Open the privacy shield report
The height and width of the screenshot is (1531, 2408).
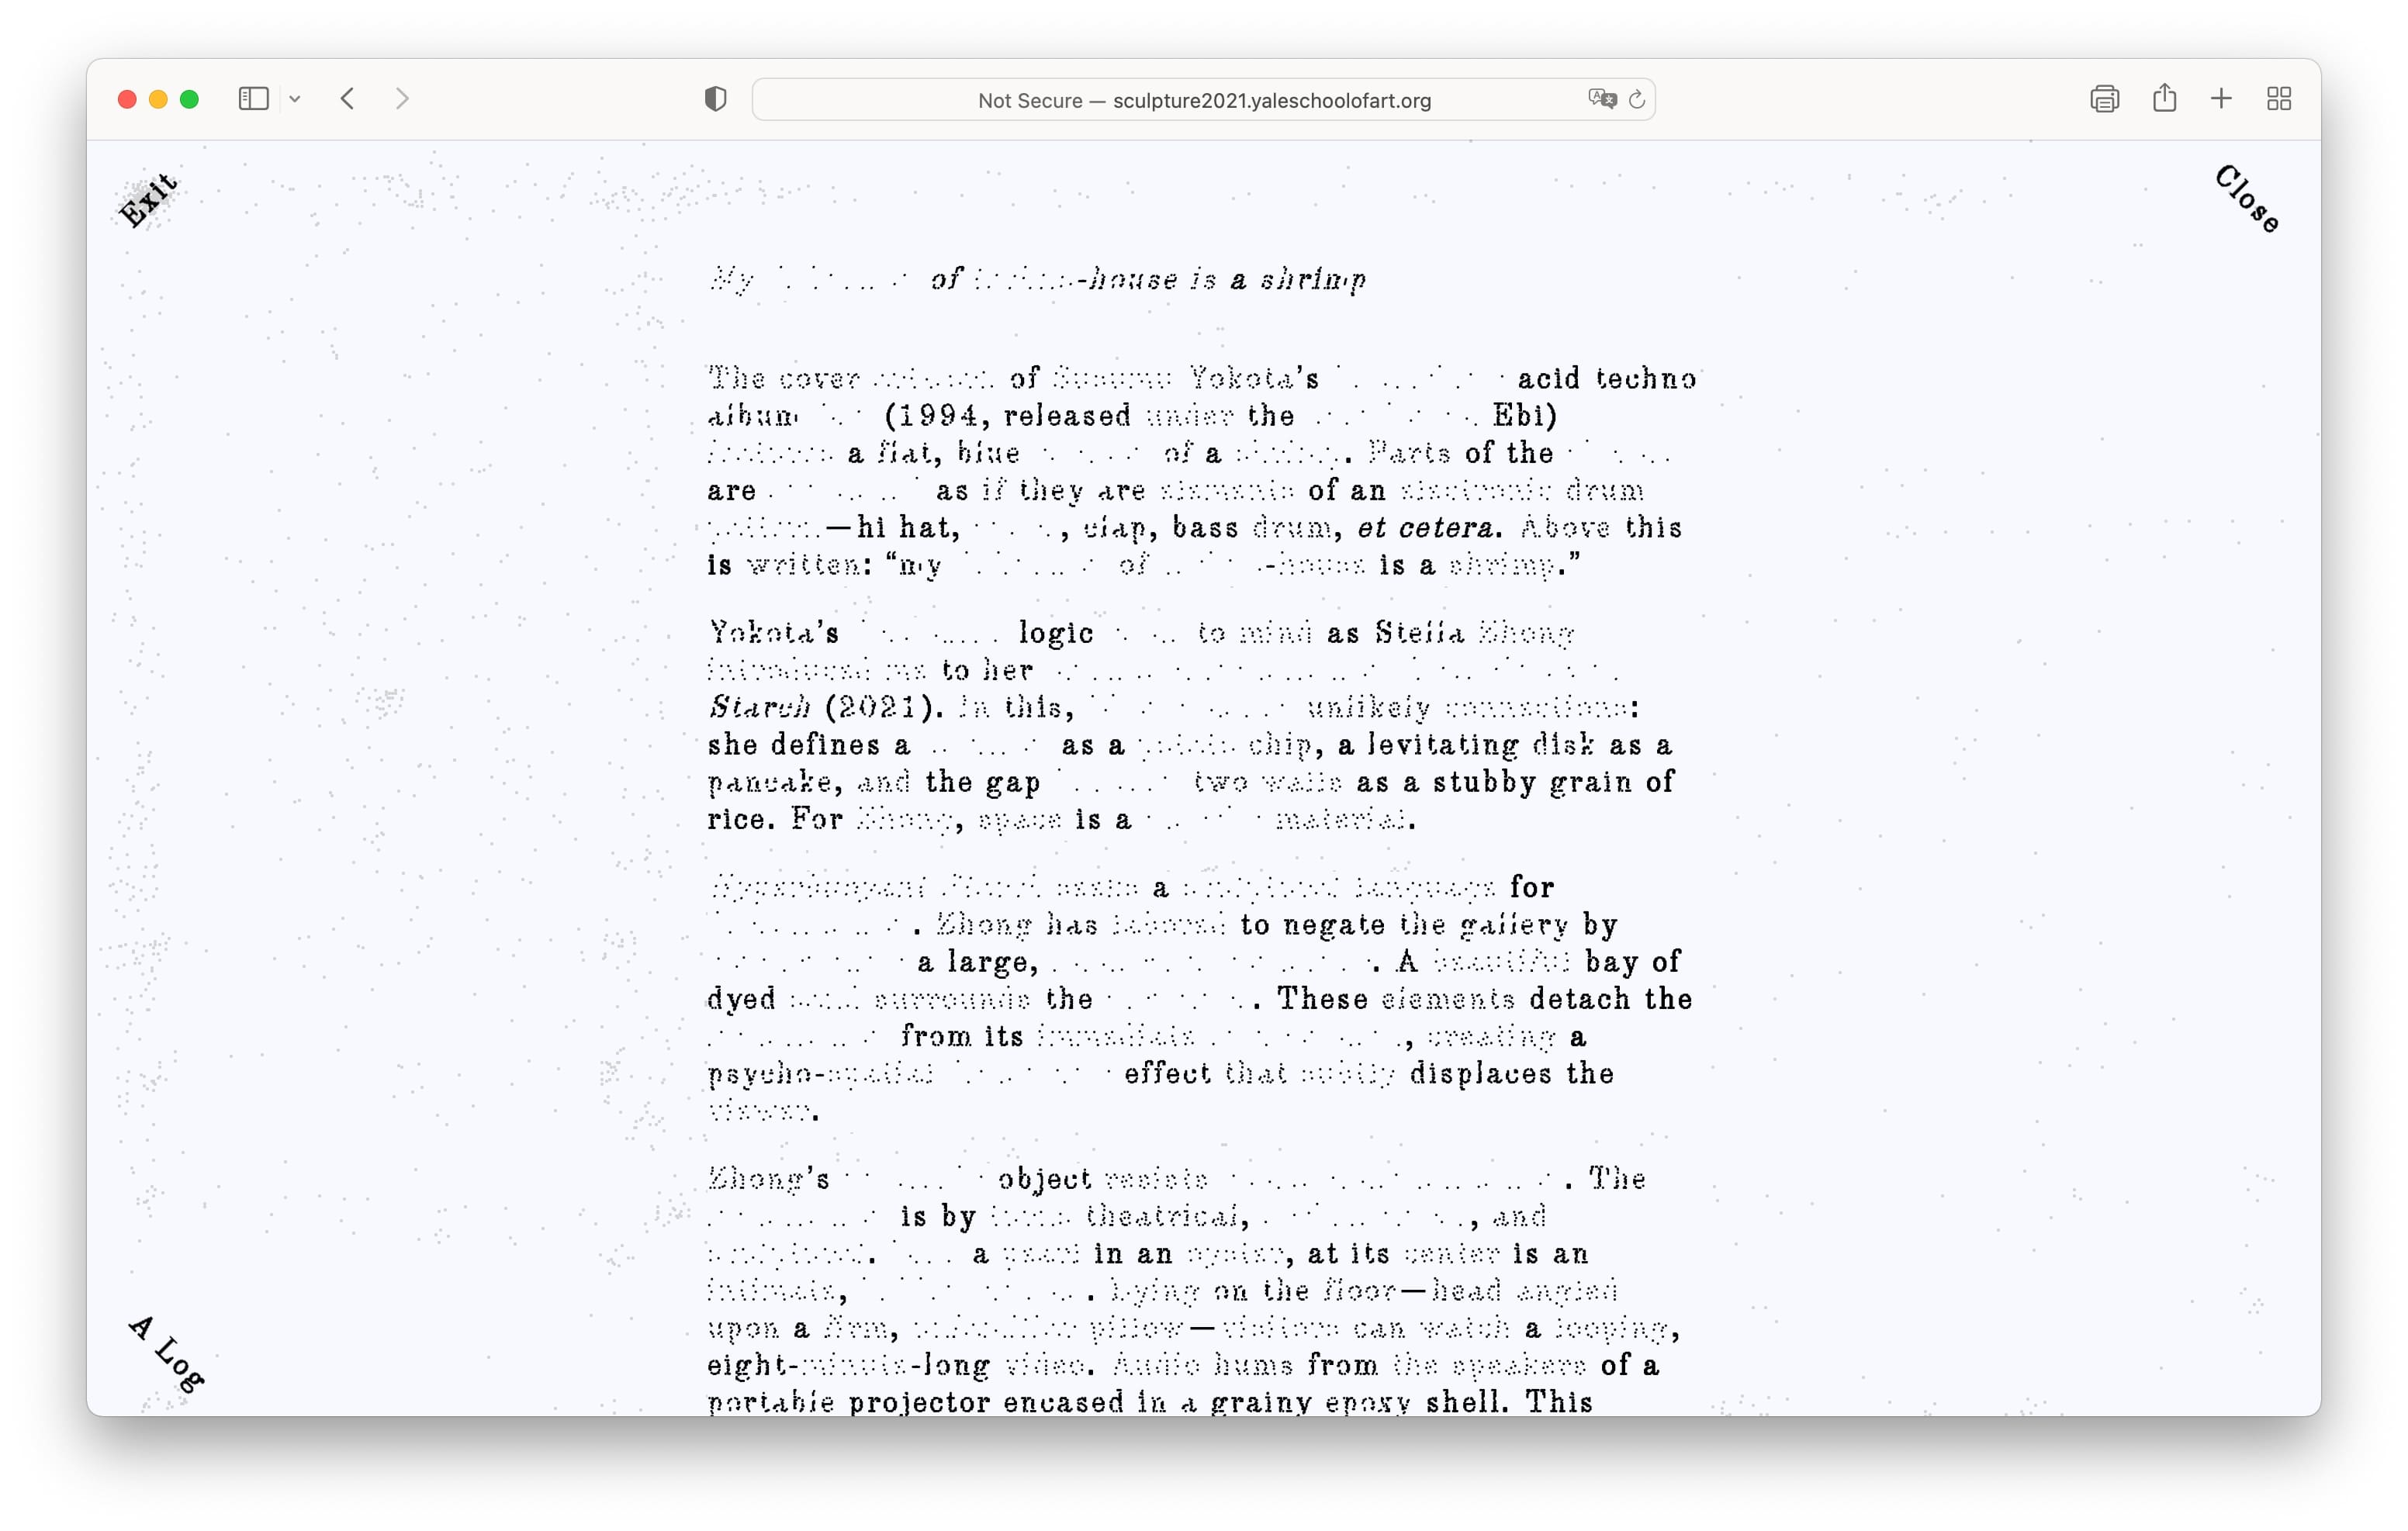(x=715, y=99)
